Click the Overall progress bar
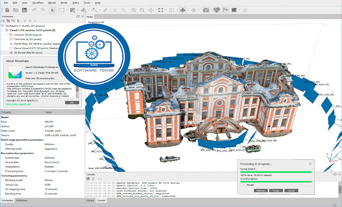 click(x=276, y=182)
